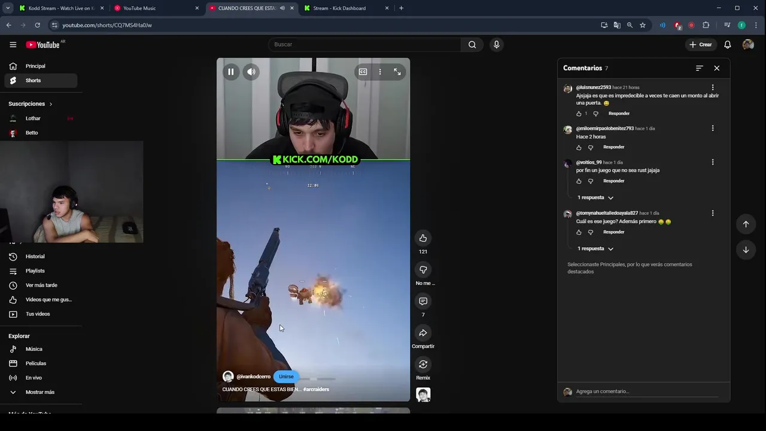Click the search magnifier button

point(472,44)
